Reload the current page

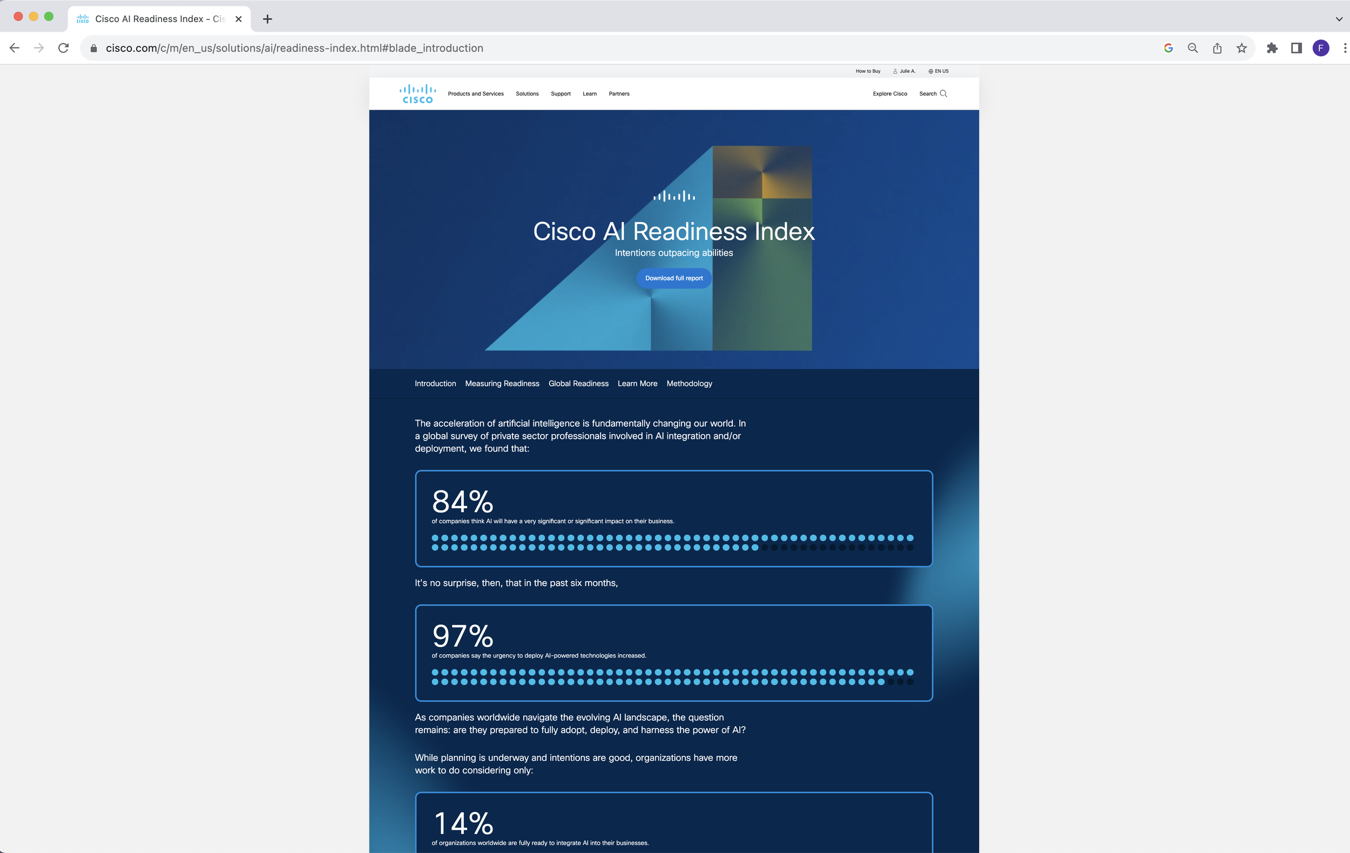click(x=63, y=48)
